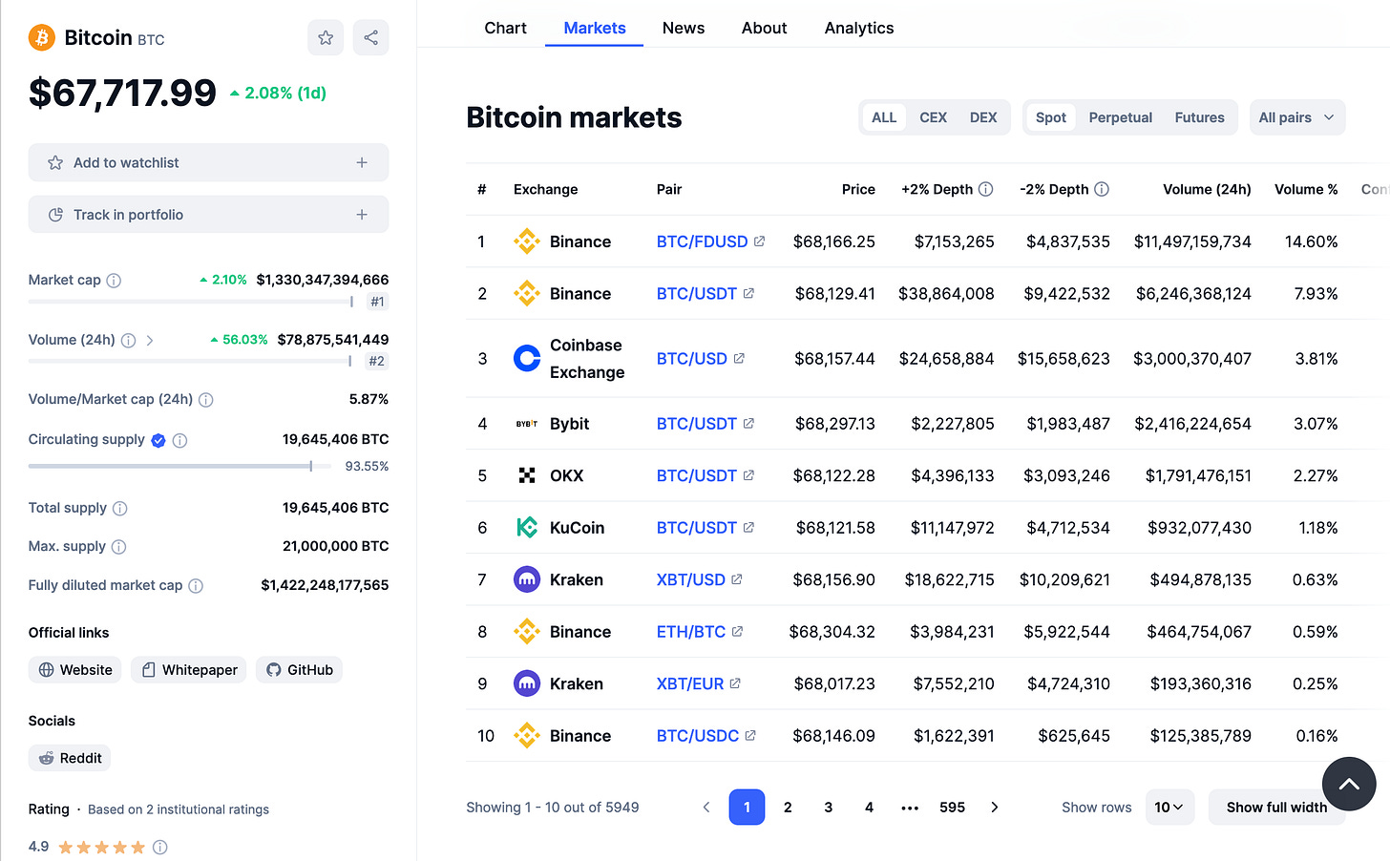Click the Coinbase Exchange logo

(527, 358)
